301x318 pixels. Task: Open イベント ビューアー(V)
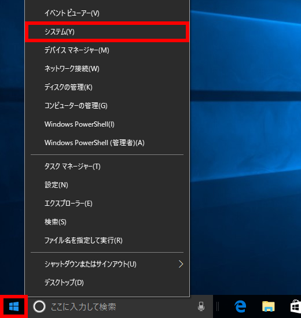107,13
